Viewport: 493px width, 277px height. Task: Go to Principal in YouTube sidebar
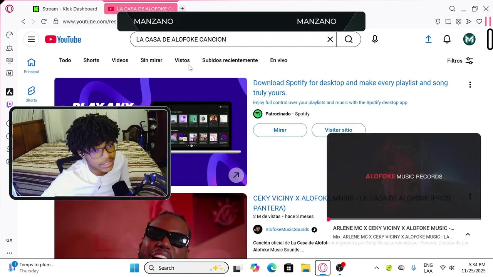(x=31, y=66)
